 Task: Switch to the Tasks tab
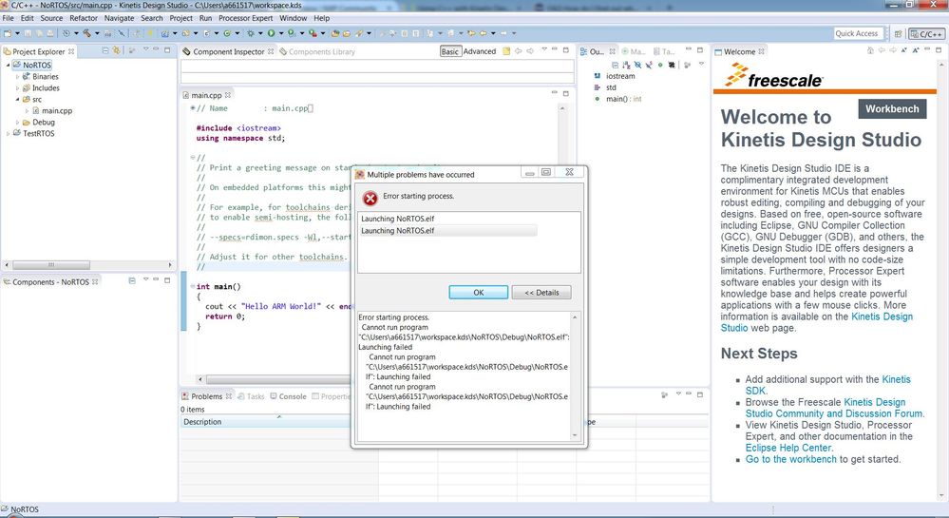251,396
